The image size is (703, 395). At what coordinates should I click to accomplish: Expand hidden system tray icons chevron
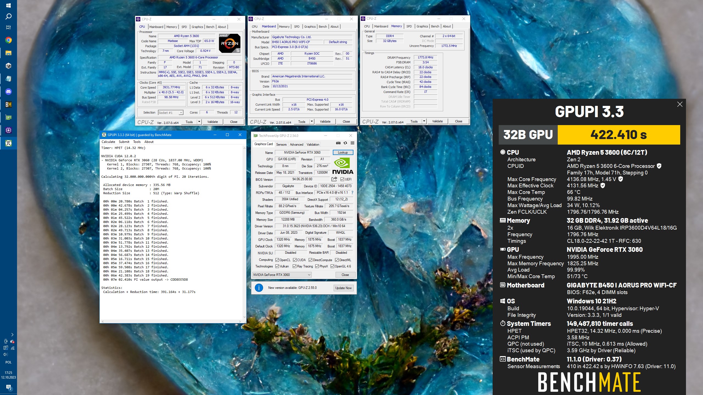pyautogui.click(x=12, y=335)
